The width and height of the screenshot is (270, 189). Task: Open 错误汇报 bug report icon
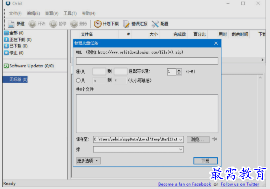pos(126,24)
